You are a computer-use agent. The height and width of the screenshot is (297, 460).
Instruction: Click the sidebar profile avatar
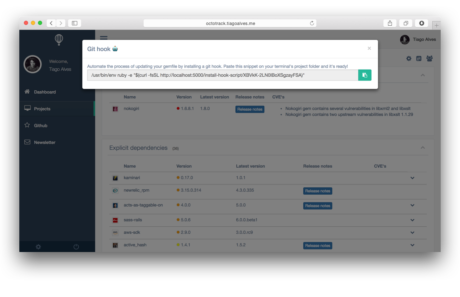(x=33, y=64)
